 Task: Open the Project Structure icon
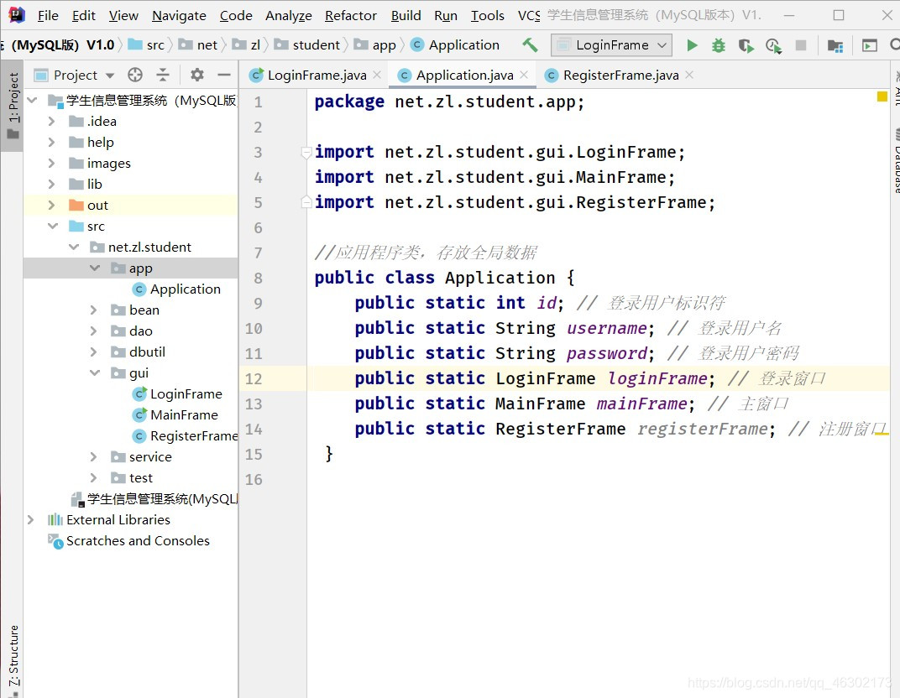click(835, 45)
